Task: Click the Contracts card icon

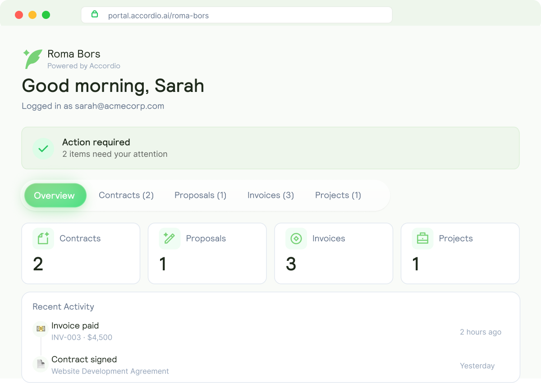Action: 43,238
